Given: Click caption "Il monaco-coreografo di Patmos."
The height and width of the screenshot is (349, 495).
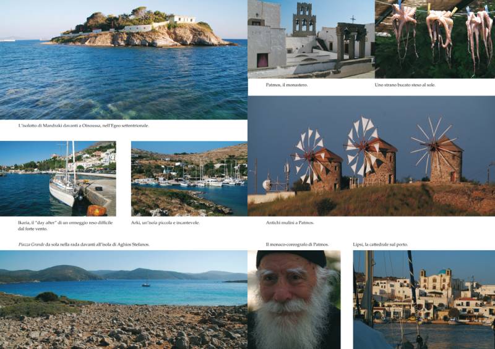Looking at the screenshot, I should click(x=297, y=244).
